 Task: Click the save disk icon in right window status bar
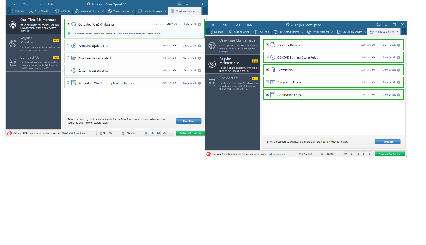[x=358, y=154]
